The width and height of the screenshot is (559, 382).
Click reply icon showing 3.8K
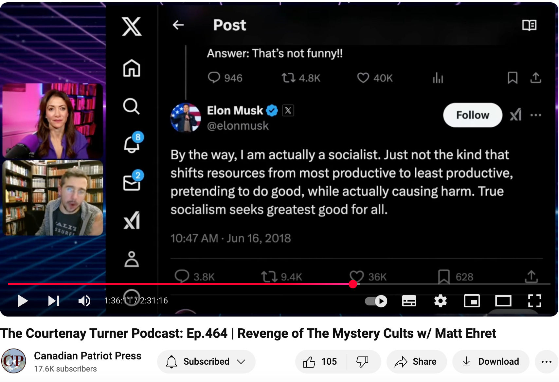click(x=182, y=277)
